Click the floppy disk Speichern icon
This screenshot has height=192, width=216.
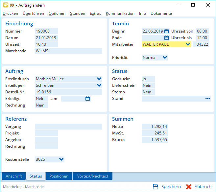point(156,186)
